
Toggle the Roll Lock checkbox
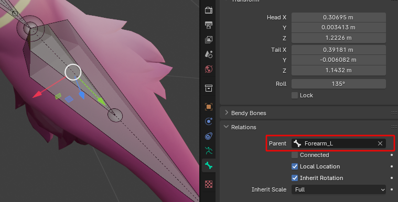[295, 95]
